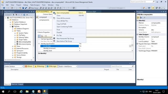The height and width of the screenshot is (94, 168).
Task: Click the Relationships icon in the designer toolbar
Action: (156, 8)
